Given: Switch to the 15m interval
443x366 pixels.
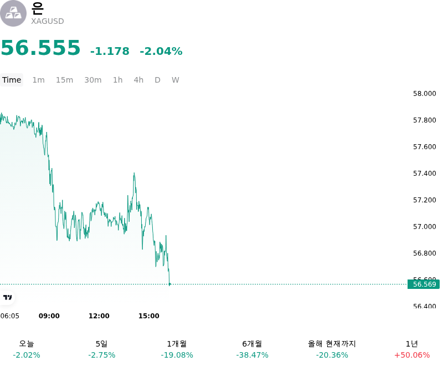Looking at the screenshot, I should (x=64, y=80).
